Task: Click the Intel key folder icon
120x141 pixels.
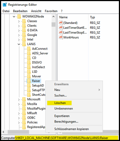Action: coord(24,40)
